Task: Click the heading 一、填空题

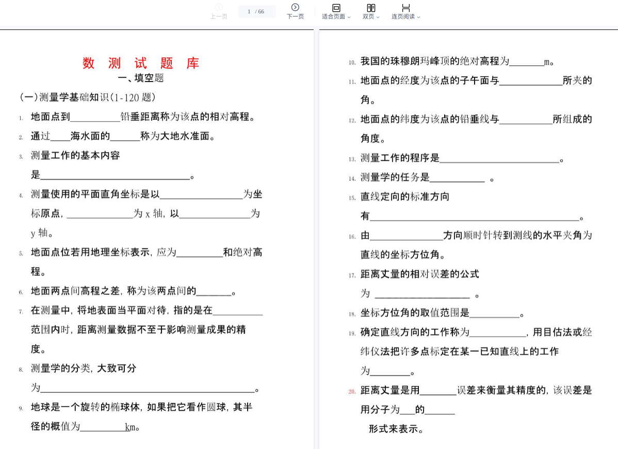Action: tap(141, 78)
